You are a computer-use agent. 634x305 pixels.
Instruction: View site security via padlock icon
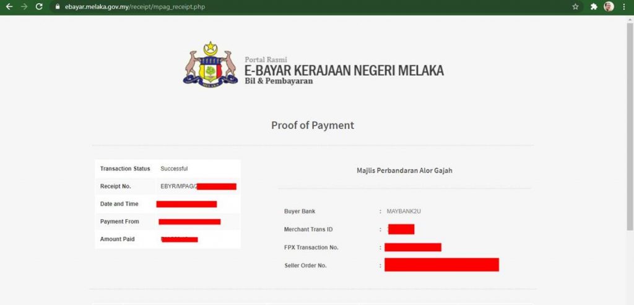(x=57, y=7)
